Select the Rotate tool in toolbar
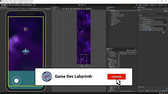The width and height of the screenshot is (168, 94). point(8,5)
